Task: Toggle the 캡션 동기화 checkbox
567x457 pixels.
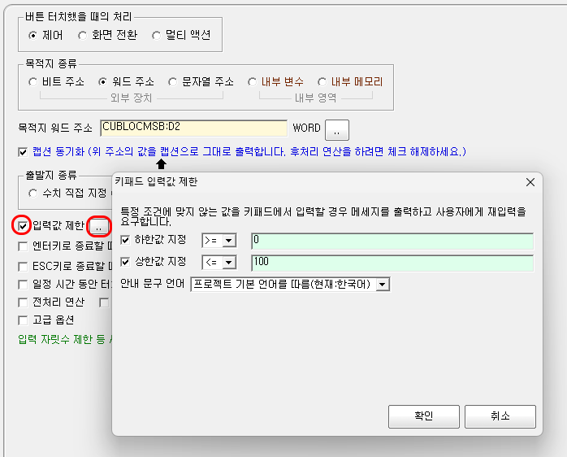Action: point(23,152)
